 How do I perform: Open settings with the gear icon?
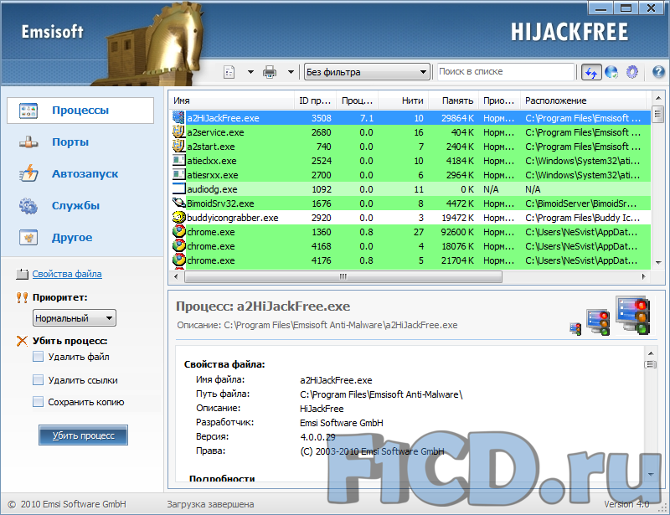pyautogui.click(x=632, y=72)
